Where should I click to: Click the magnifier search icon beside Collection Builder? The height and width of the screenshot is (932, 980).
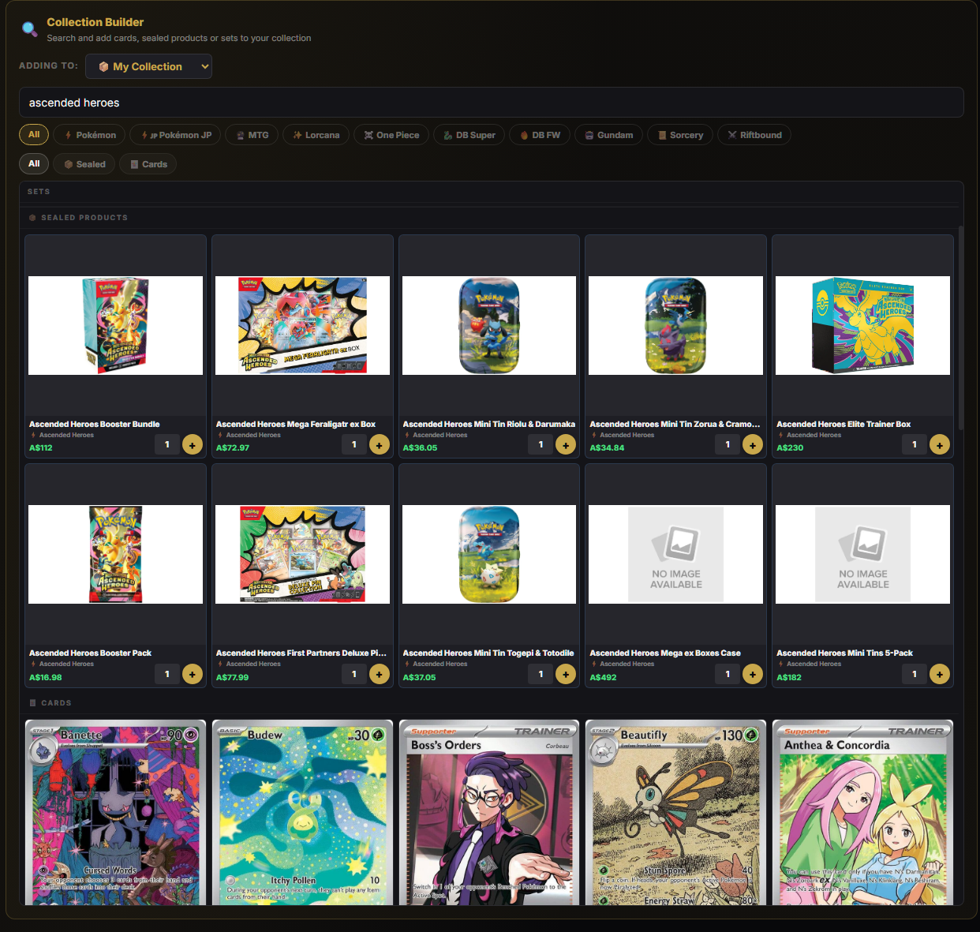[x=29, y=29]
